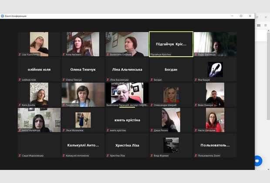The image size is (270, 183).
Task: Click muted mic icon beside Катя Дзюба
Action: (x=20, y=105)
